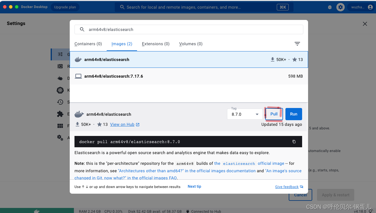
Task: Click the Cancel button in Settings
Action: (300, 195)
